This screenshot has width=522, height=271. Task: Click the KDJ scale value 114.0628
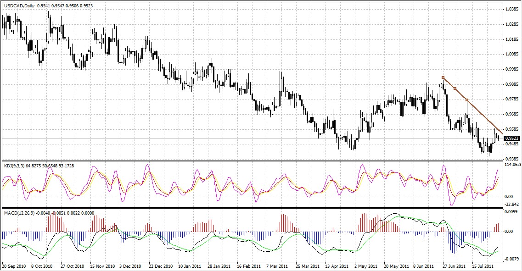click(x=512, y=165)
